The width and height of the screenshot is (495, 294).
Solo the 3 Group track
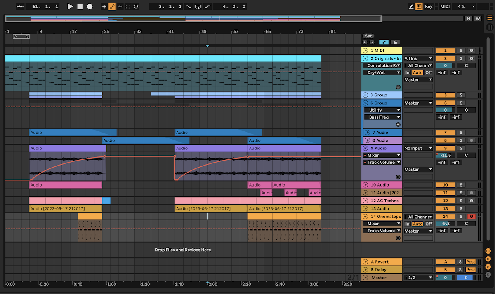461,95
